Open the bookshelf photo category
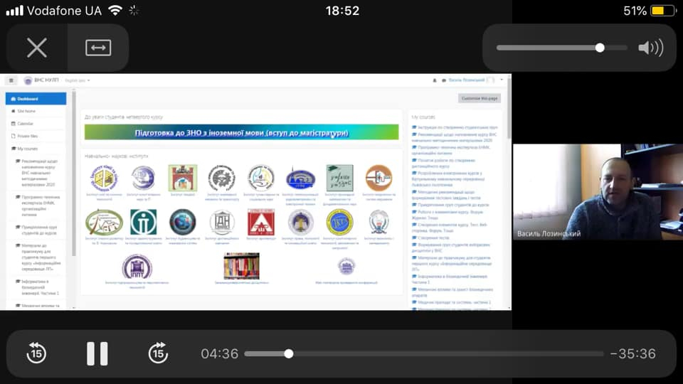The image size is (683, 384). 241,266
